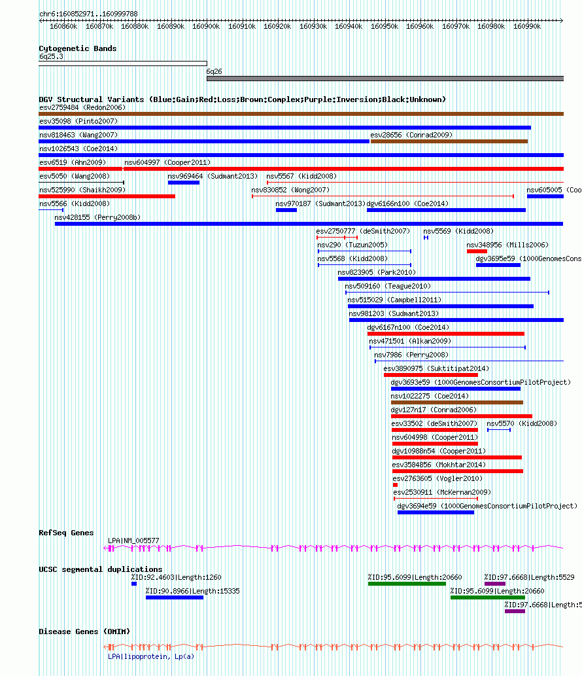
Task: Select nsv604997 (Cooper2011) label
Action: 167,162
